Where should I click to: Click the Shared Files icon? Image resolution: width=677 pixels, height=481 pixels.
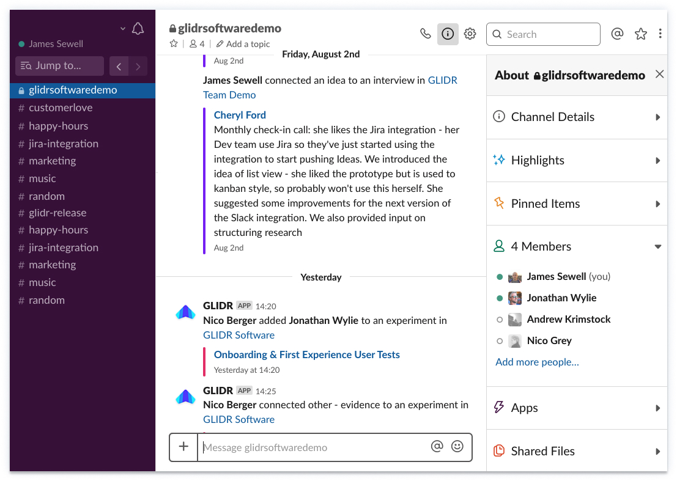point(498,450)
